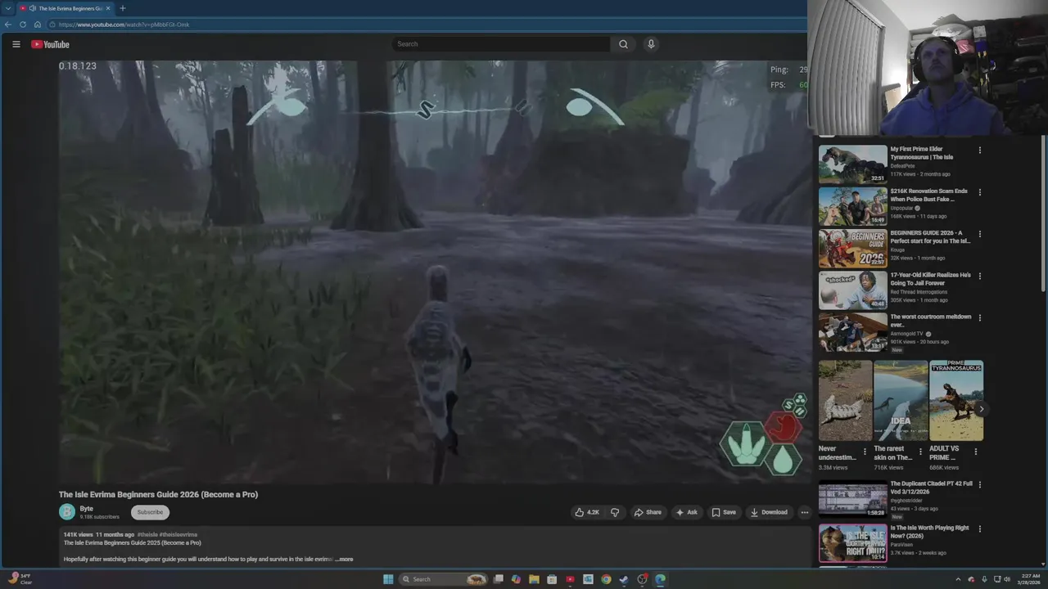Open Steam from the taskbar
The width and height of the screenshot is (1048, 589).
click(x=623, y=579)
